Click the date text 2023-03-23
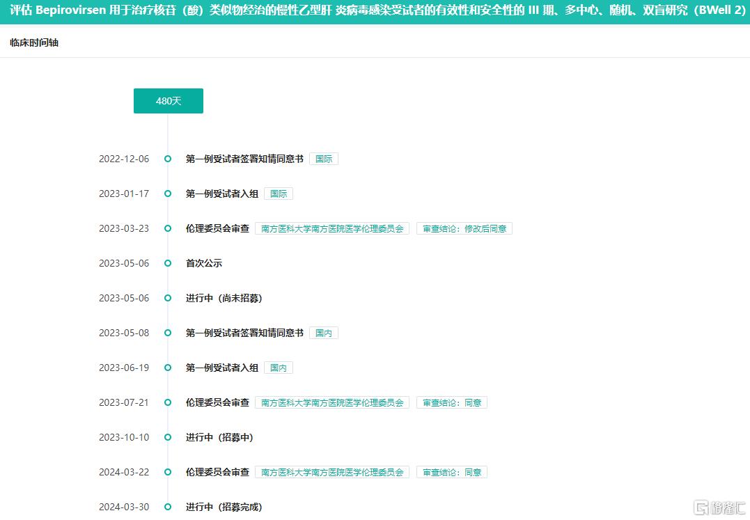 click(x=124, y=228)
